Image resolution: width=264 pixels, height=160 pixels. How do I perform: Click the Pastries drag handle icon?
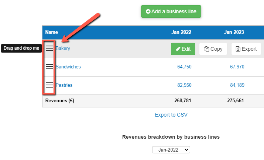click(49, 85)
